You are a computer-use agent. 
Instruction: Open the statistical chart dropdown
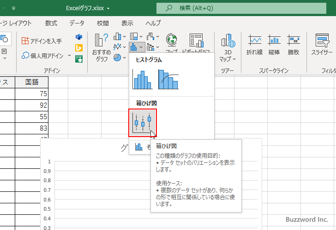[x=137, y=46]
